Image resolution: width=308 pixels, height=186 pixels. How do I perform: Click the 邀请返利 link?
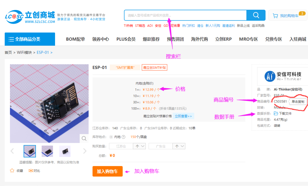(x=228, y=26)
